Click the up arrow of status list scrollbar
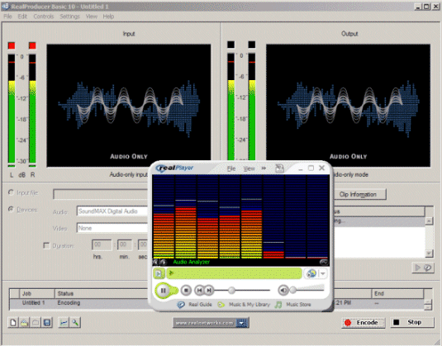The height and width of the screenshot is (346, 442). 429,221
